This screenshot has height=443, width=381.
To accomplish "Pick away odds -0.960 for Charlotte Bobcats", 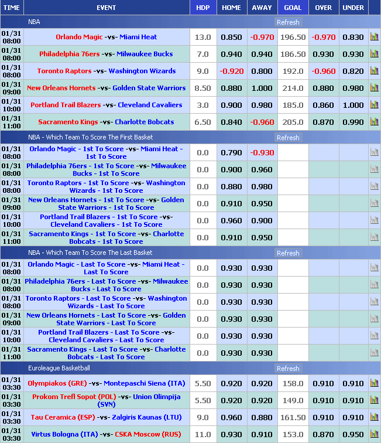I will coord(262,122).
